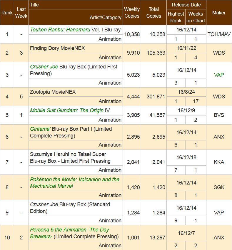Select the Last Week column header
The height and width of the screenshot is (250, 232).
pos(21,13)
